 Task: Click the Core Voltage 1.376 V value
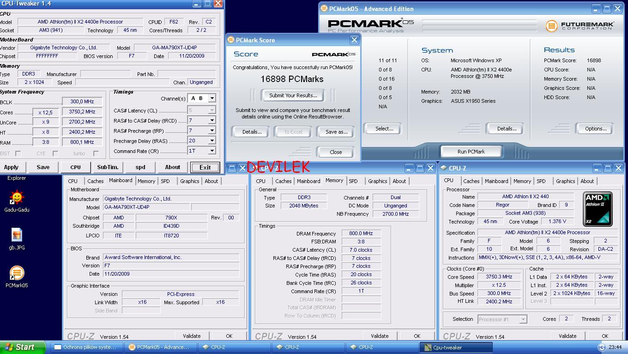tap(557, 222)
